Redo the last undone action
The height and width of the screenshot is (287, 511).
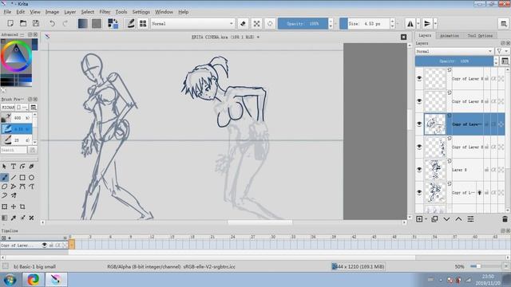coord(65,23)
